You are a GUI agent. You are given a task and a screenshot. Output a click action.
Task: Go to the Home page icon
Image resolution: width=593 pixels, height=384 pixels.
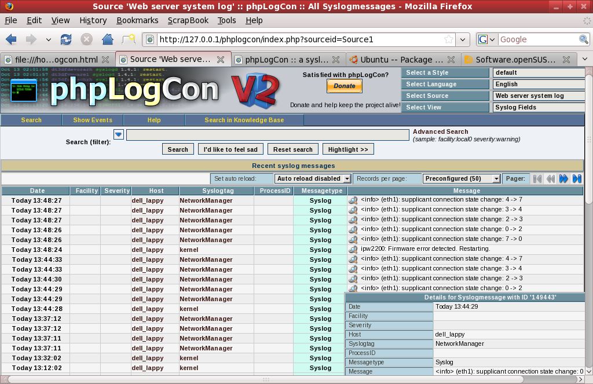pos(108,39)
